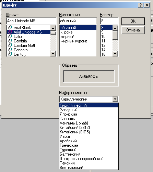The image size is (153, 172).
Task: Click size list scroll up arrow
Action: pyautogui.click(x=115, y=28)
